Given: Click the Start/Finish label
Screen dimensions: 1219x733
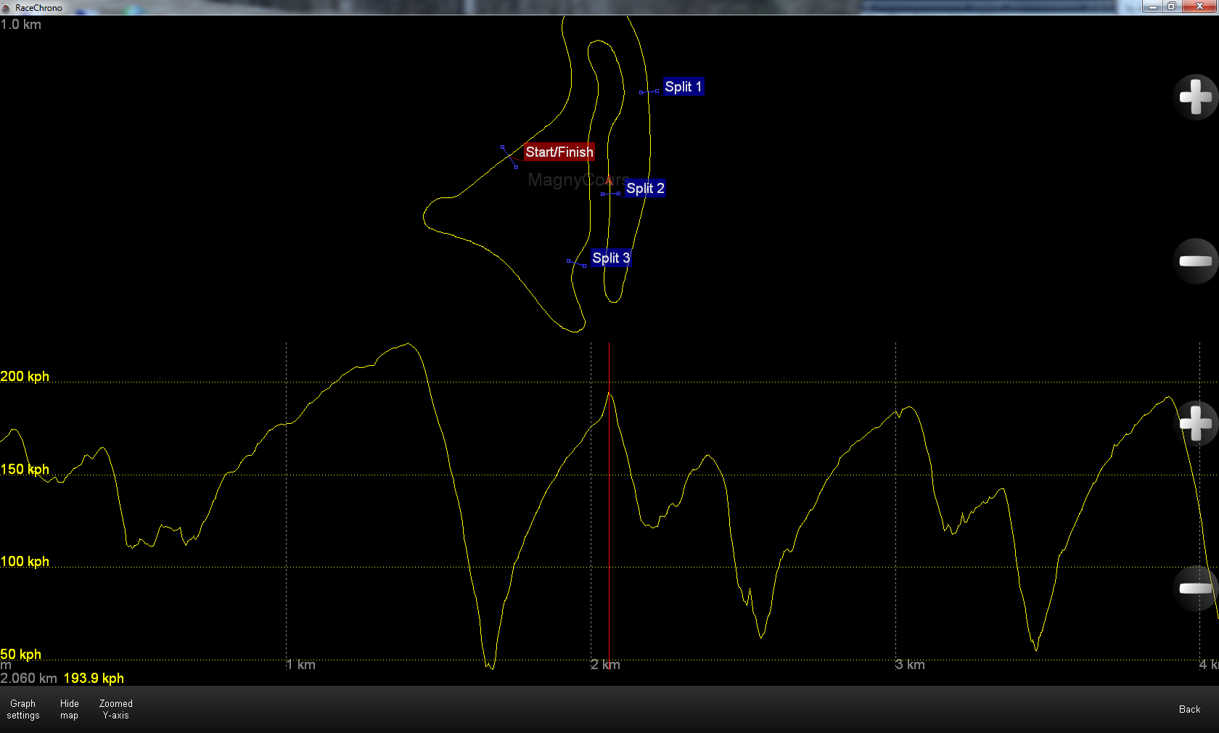Looking at the screenshot, I should [559, 152].
